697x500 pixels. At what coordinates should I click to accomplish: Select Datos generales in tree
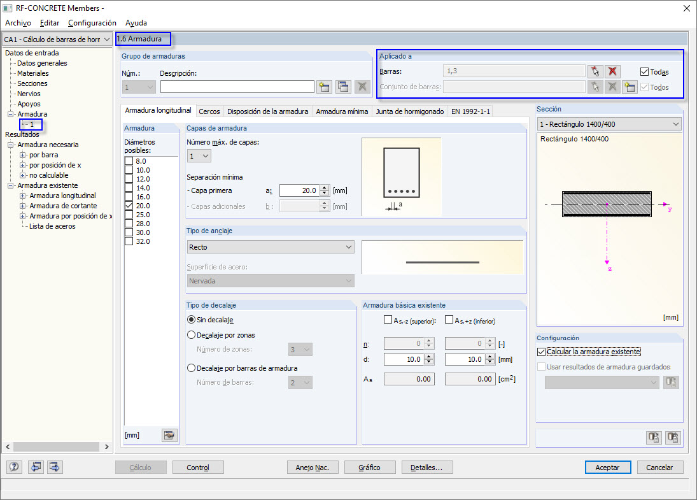click(42, 63)
